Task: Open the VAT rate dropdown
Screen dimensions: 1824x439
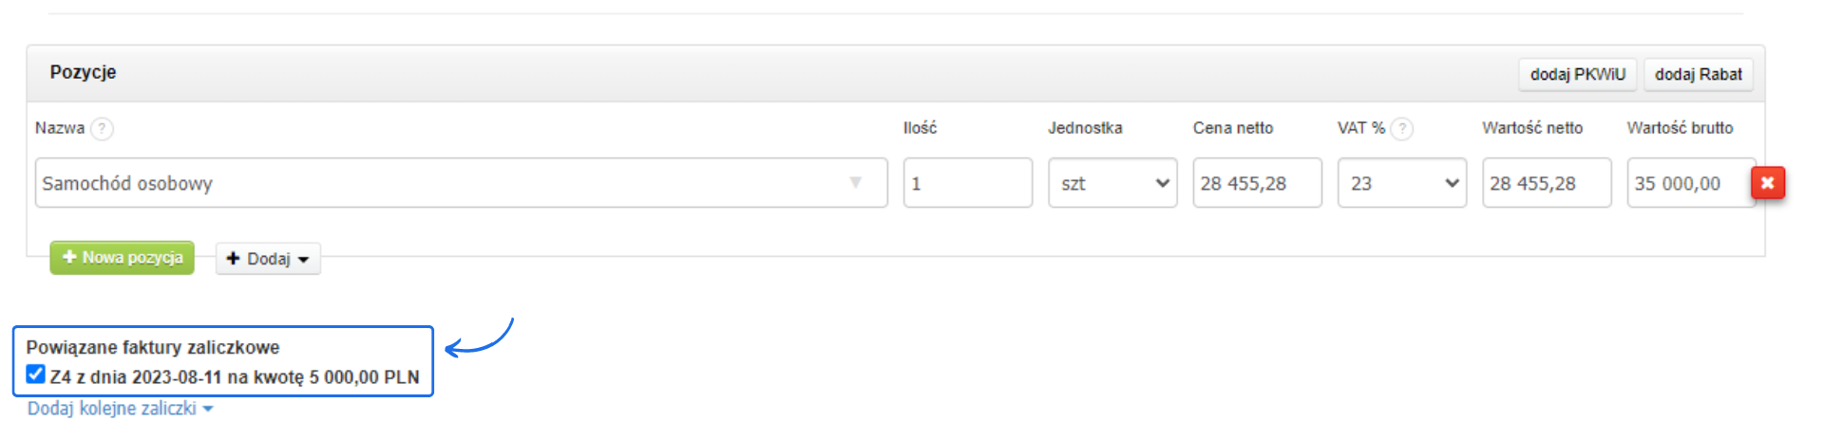Action: point(1401,183)
